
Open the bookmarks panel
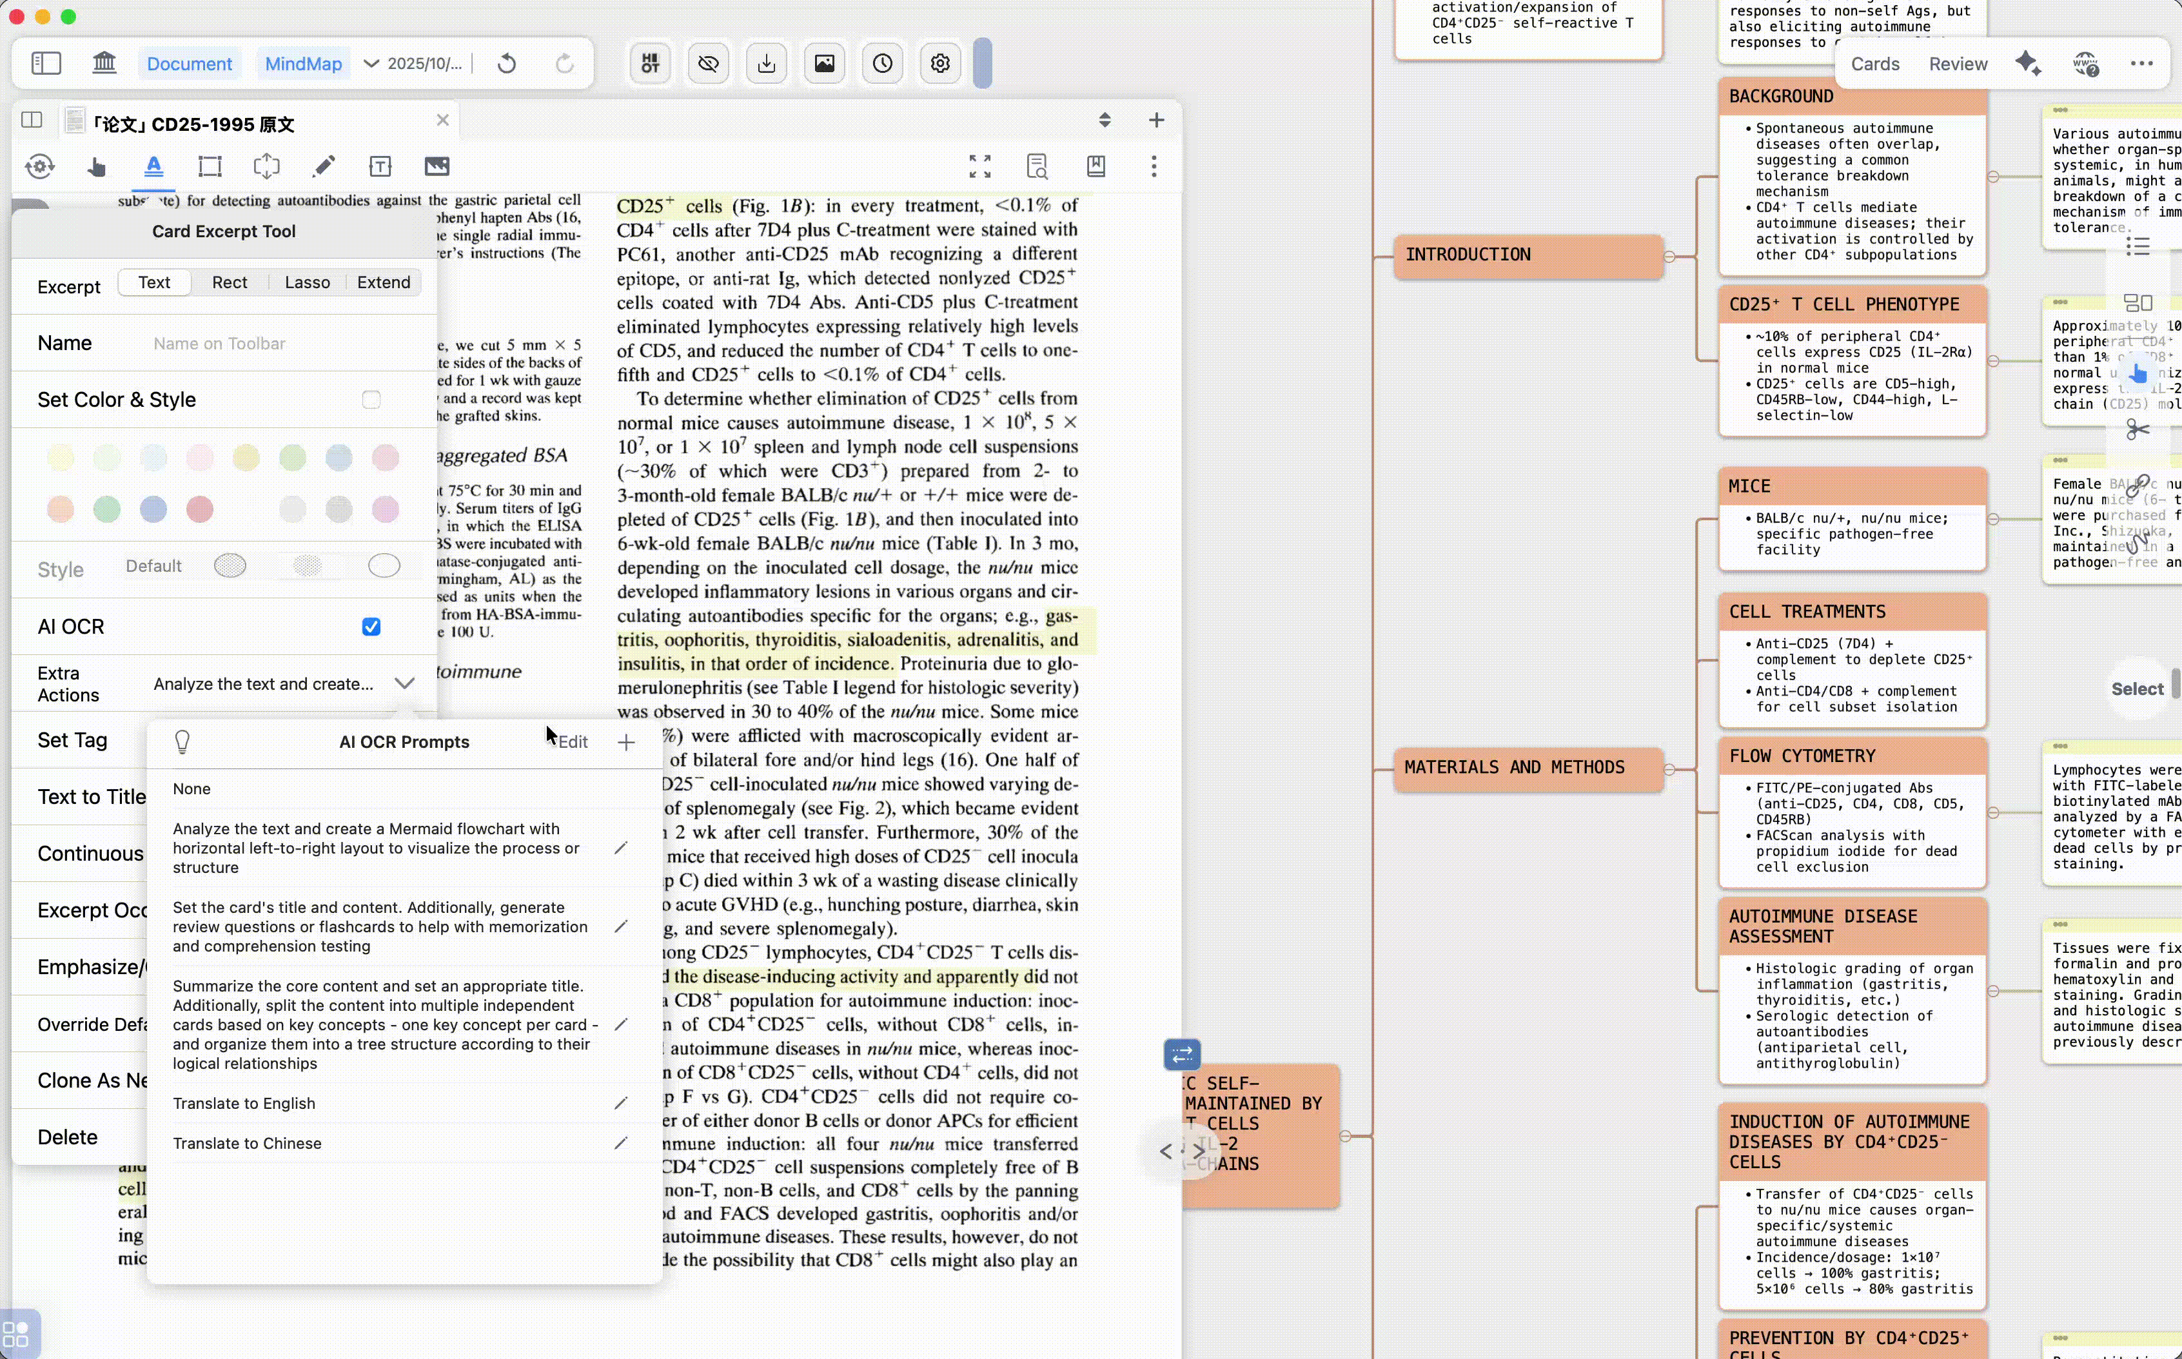tap(1096, 166)
